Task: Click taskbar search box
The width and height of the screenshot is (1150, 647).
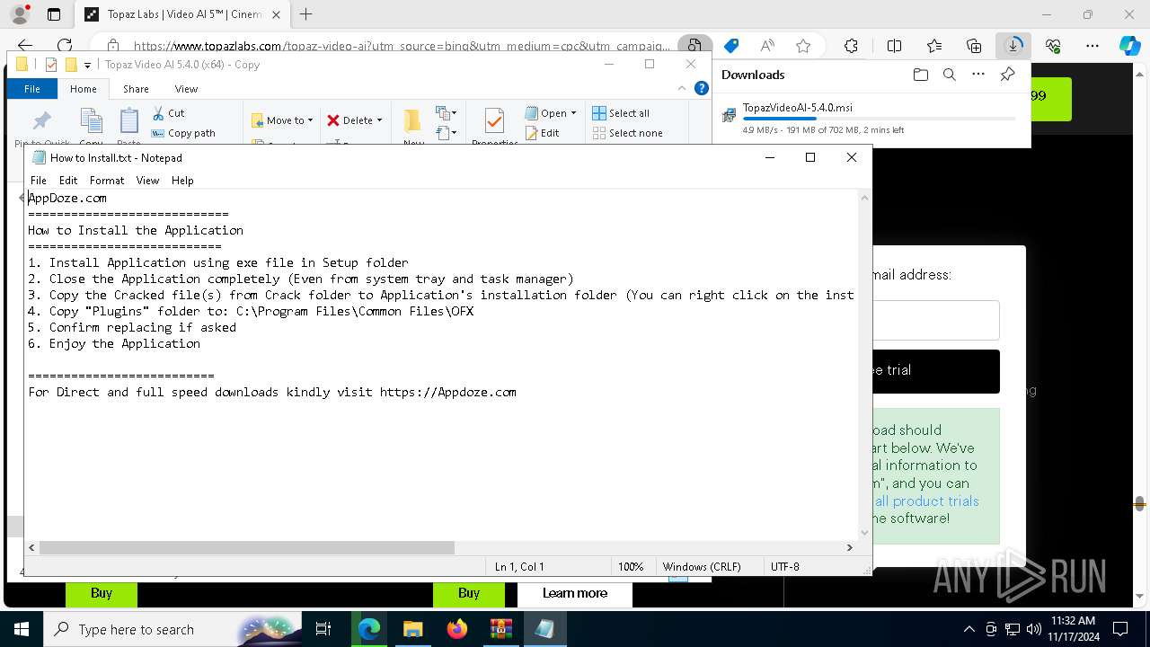Action: 174,629
